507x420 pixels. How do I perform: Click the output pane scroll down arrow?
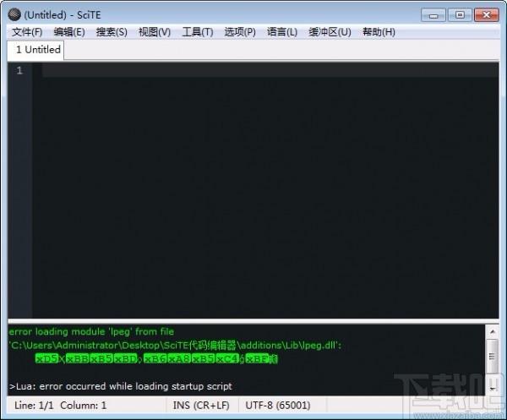point(492,389)
